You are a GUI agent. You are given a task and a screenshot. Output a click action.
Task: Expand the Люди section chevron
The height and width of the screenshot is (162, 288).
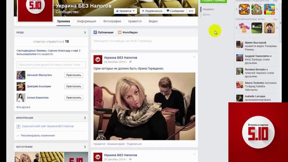click(85, 32)
